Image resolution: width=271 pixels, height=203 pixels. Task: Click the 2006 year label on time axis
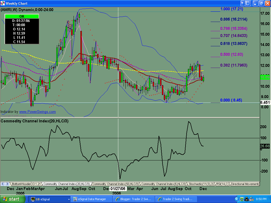(116, 193)
